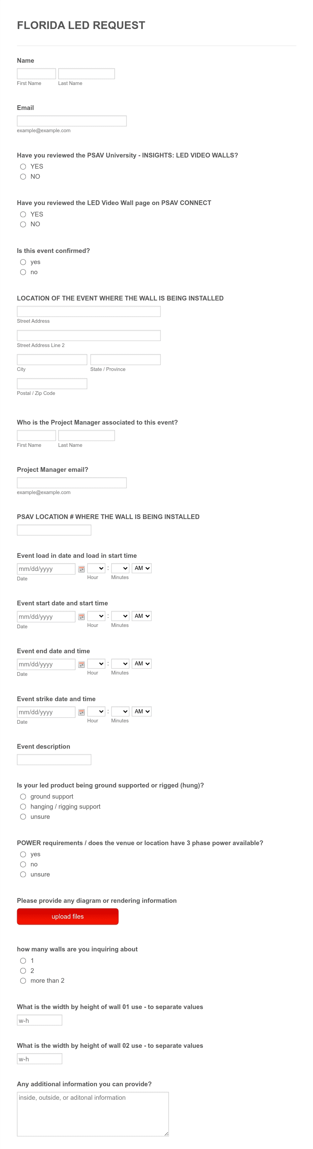Open the AM/PM dropdown for event end time
Screen dimensions: 313x1149
point(142,664)
